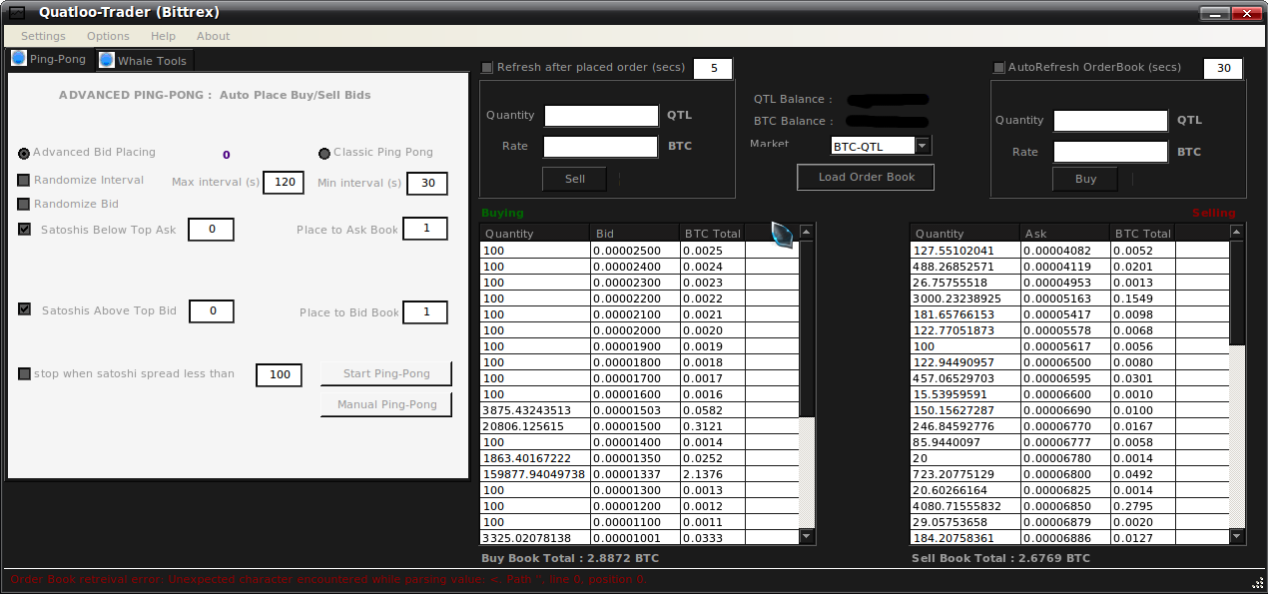Click the satoshi spread threshold field showing 100
Image resolution: width=1268 pixels, height=594 pixels.
pos(279,374)
